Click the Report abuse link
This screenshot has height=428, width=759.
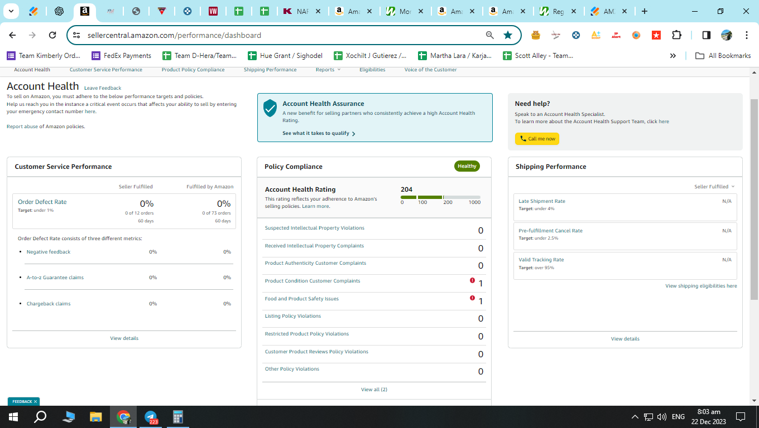point(22,127)
